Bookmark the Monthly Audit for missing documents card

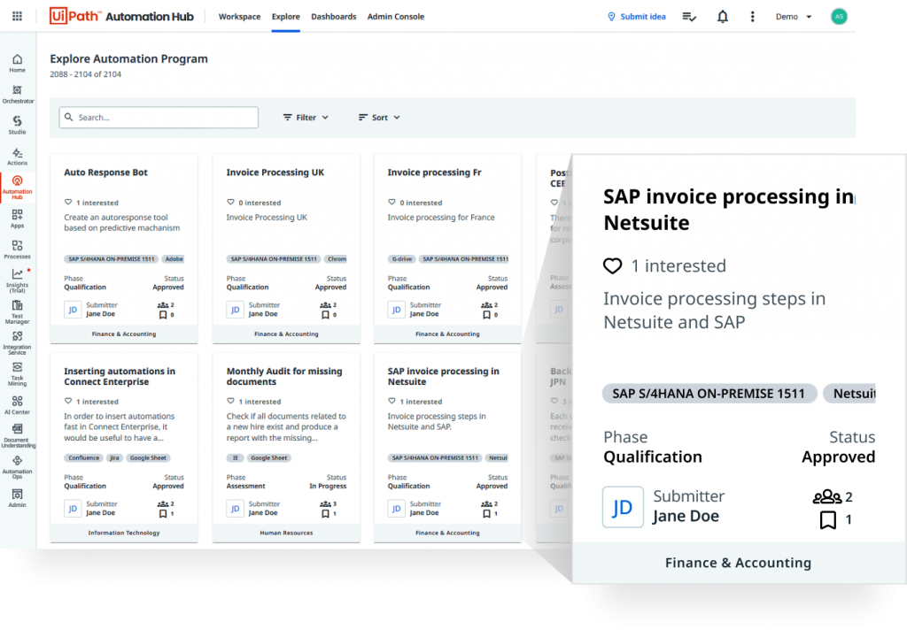coord(326,514)
